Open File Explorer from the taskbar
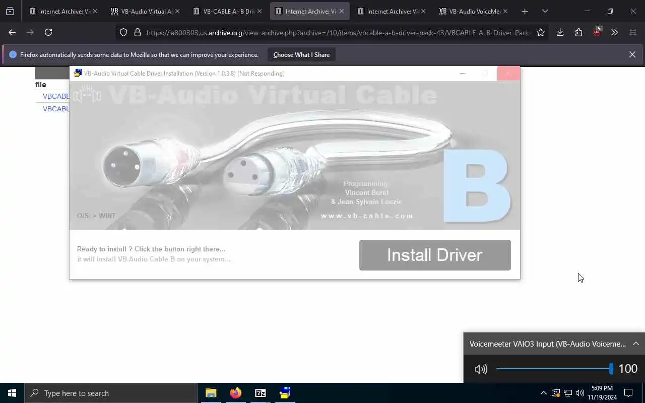 coord(211,393)
